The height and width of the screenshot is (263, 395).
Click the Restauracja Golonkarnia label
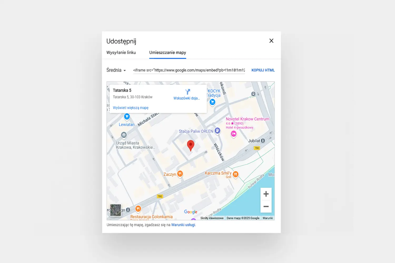coord(151,217)
